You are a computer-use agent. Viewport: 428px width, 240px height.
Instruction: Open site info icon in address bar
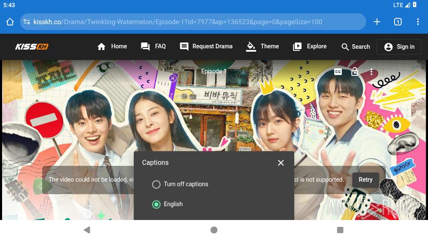(27, 22)
